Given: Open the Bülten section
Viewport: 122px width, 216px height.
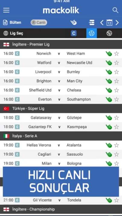Looking at the screenshot, I should point(12,23).
